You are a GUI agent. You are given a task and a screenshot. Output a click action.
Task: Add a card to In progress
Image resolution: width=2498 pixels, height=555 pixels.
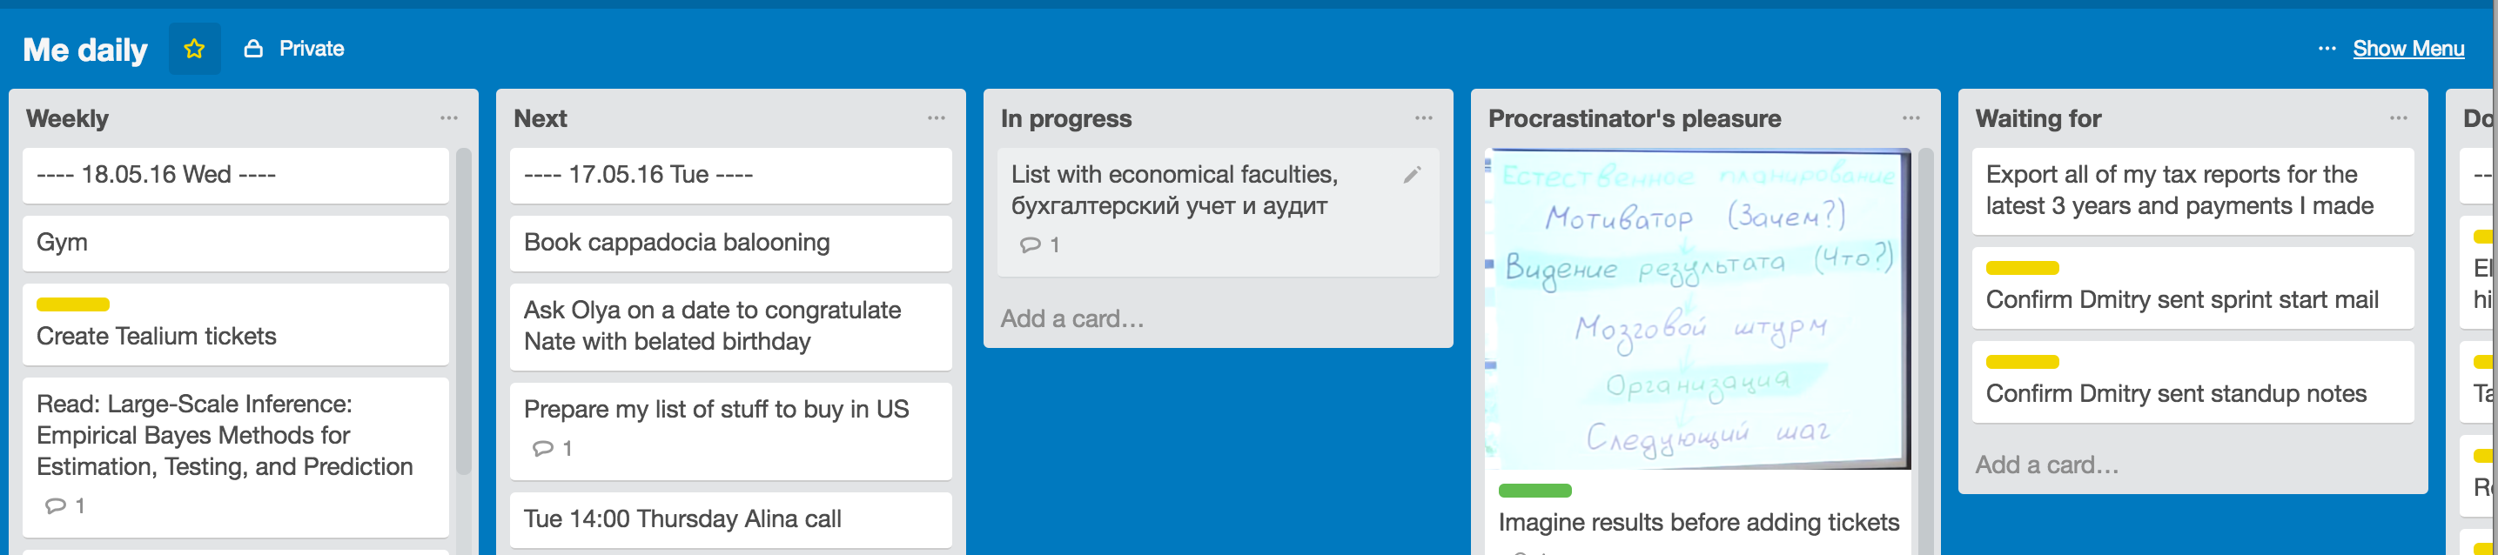[1072, 318]
